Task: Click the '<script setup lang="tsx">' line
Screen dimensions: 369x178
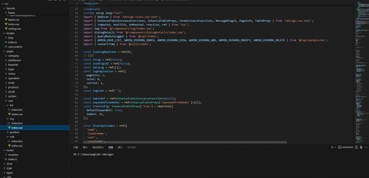Action: (x=103, y=13)
